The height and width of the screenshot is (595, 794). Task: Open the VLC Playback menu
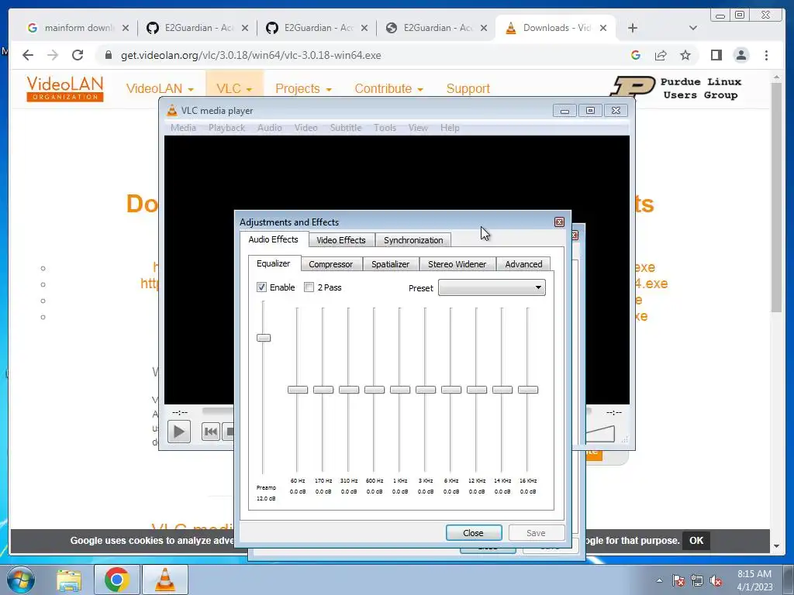[226, 128]
